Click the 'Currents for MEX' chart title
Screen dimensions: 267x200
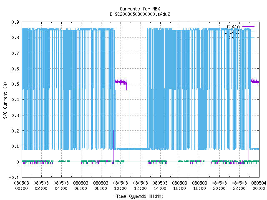click(x=140, y=9)
